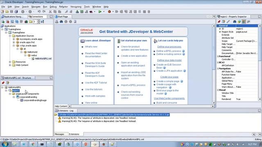Click the Save icon in main toolbar
The height and width of the screenshot is (147, 262).
tap(11, 12)
